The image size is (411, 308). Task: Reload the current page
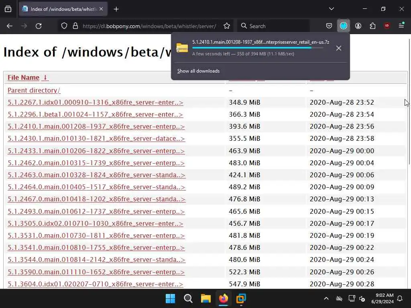tap(39, 26)
